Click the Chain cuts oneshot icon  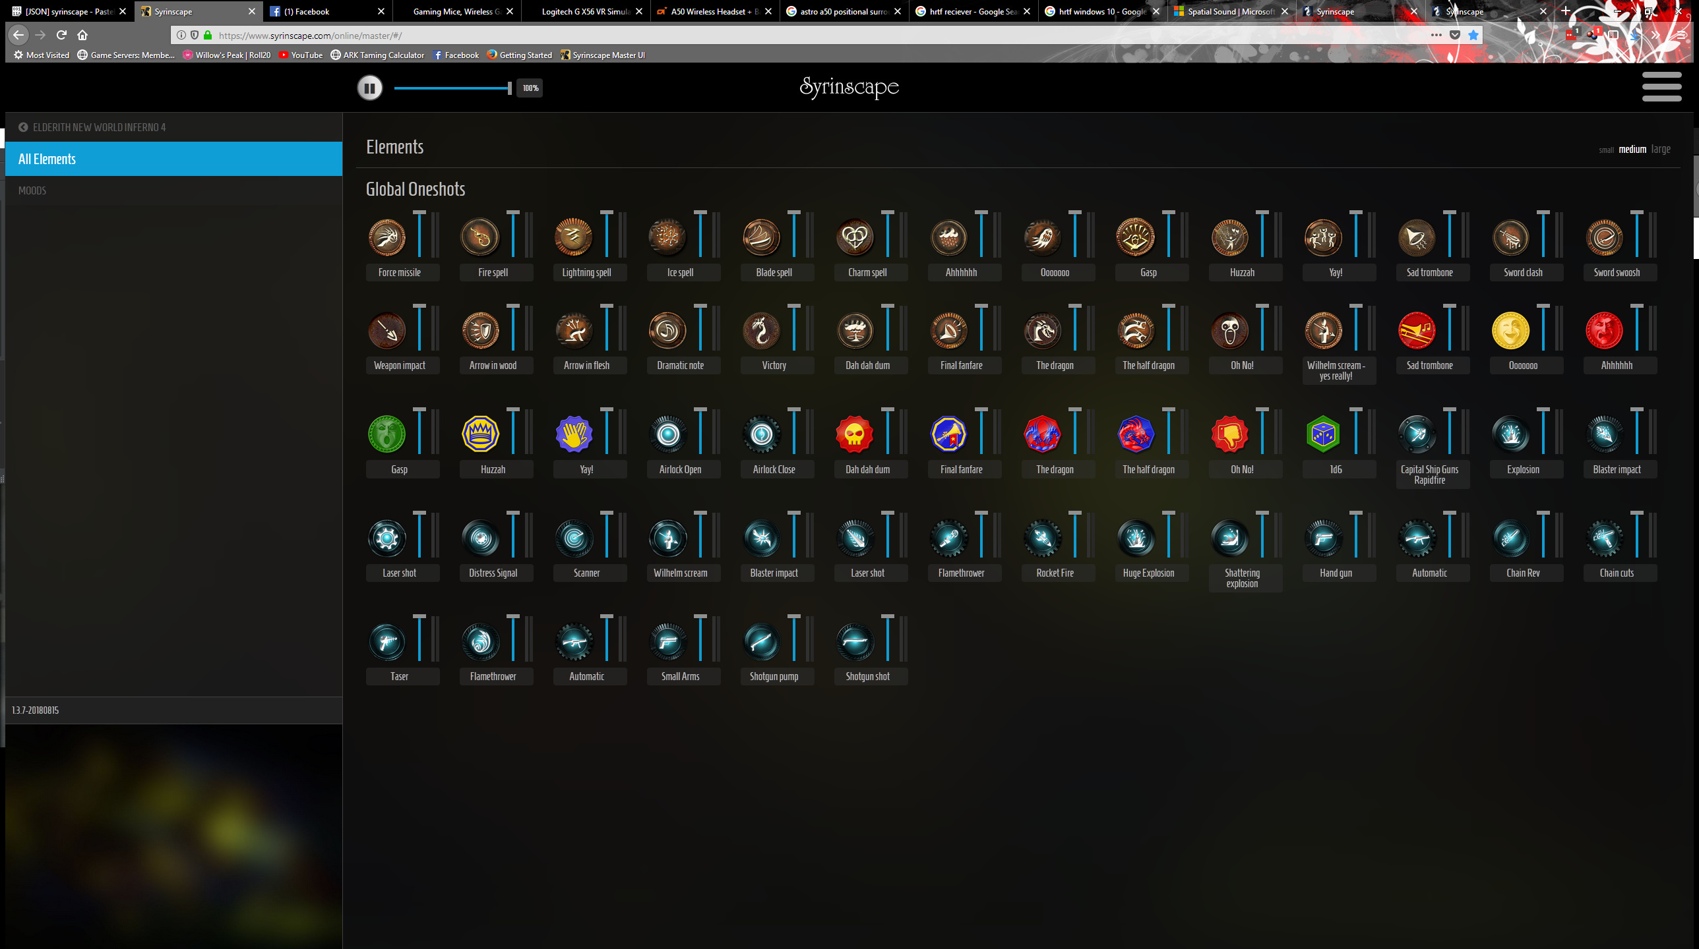click(x=1604, y=538)
